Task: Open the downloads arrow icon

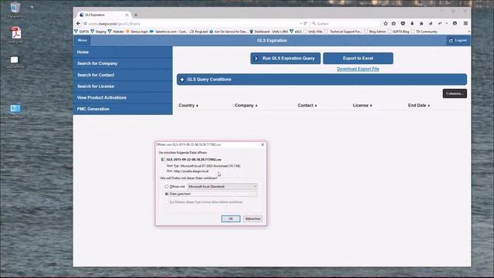Action: (x=411, y=24)
